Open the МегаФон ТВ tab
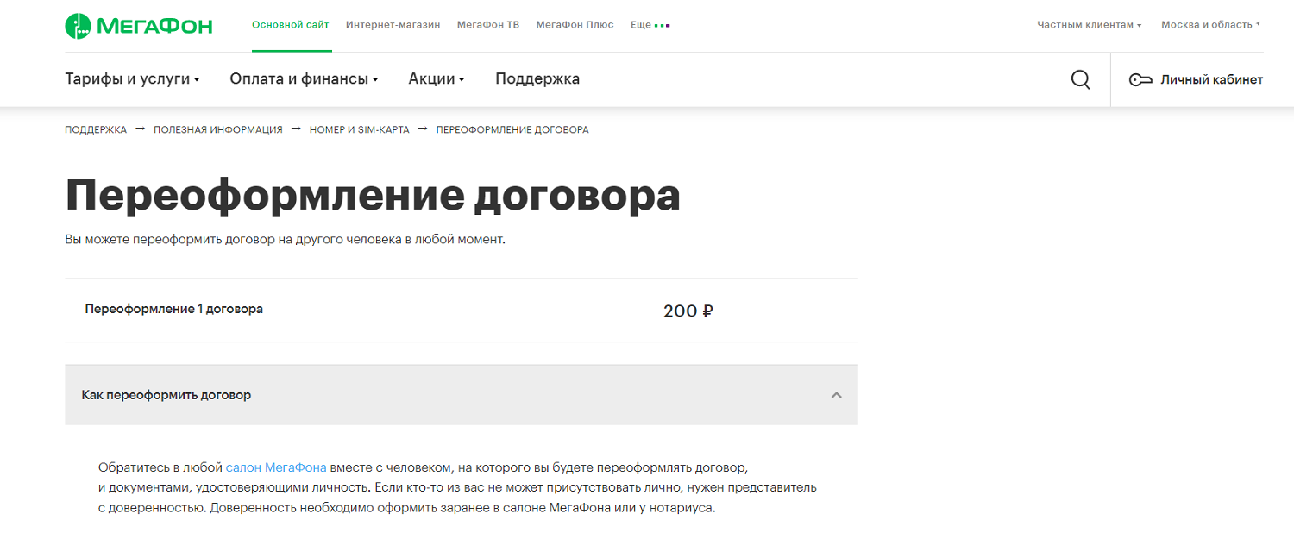Image resolution: width=1294 pixels, height=552 pixels. pyautogui.click(x=488, y=25)
